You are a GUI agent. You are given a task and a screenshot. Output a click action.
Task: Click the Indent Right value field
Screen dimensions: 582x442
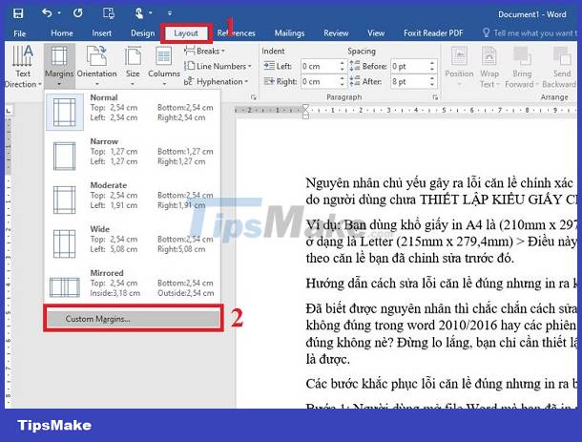tap(320, 81)
